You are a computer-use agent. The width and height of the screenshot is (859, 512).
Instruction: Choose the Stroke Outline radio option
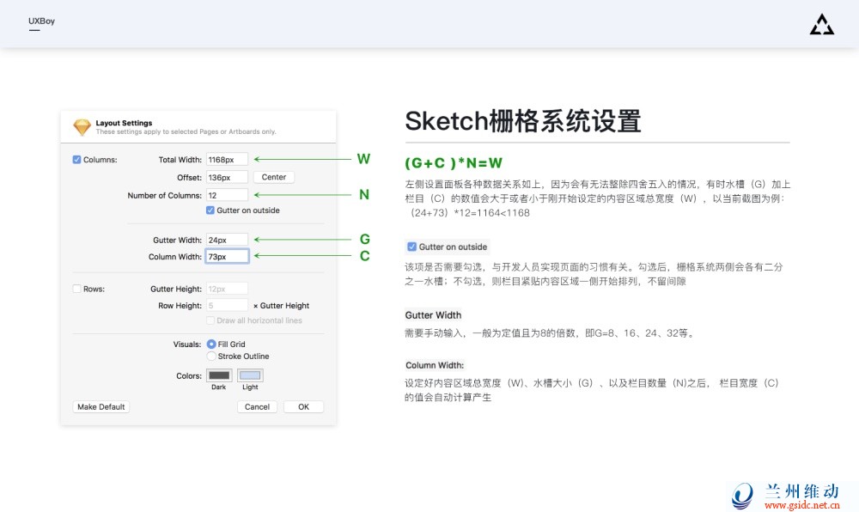(211, 357)
